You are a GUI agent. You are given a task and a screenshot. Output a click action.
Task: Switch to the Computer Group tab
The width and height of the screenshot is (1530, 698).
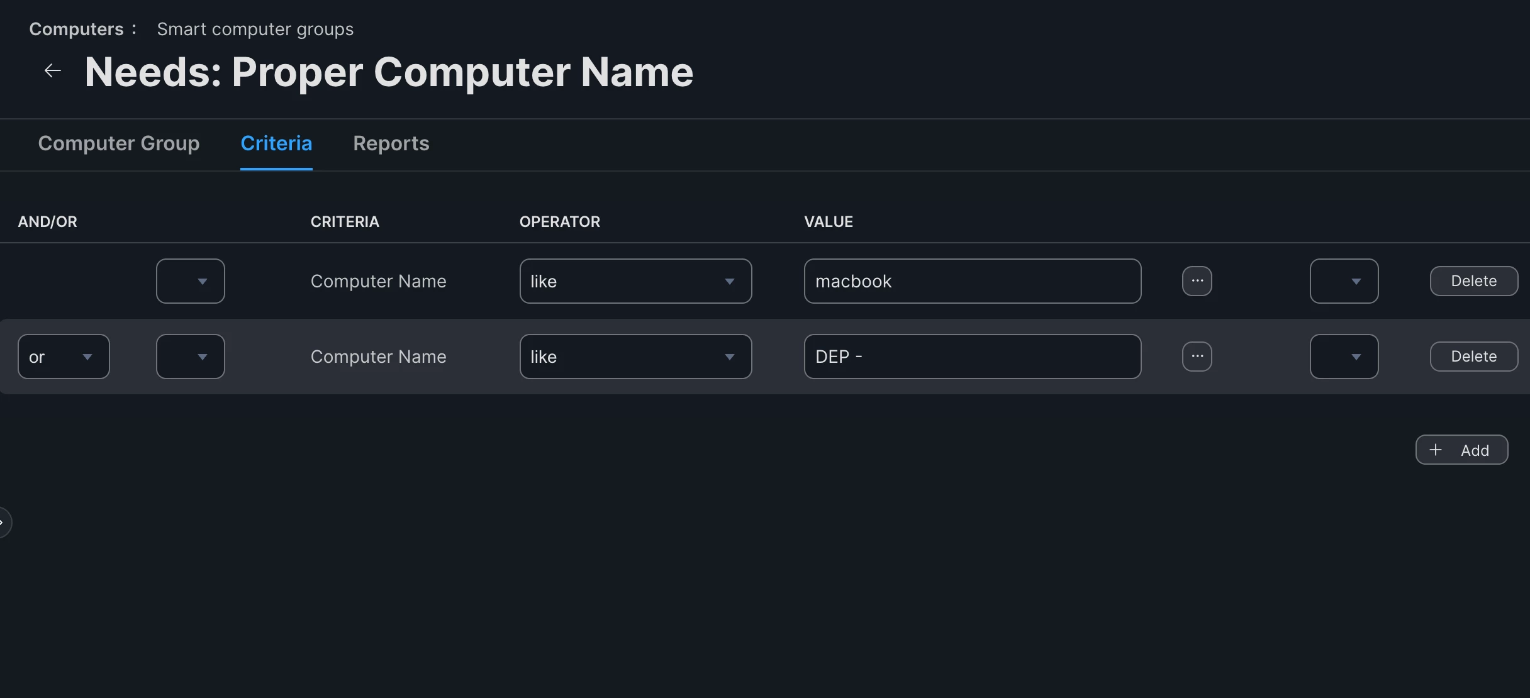click(x=119, y=143)
